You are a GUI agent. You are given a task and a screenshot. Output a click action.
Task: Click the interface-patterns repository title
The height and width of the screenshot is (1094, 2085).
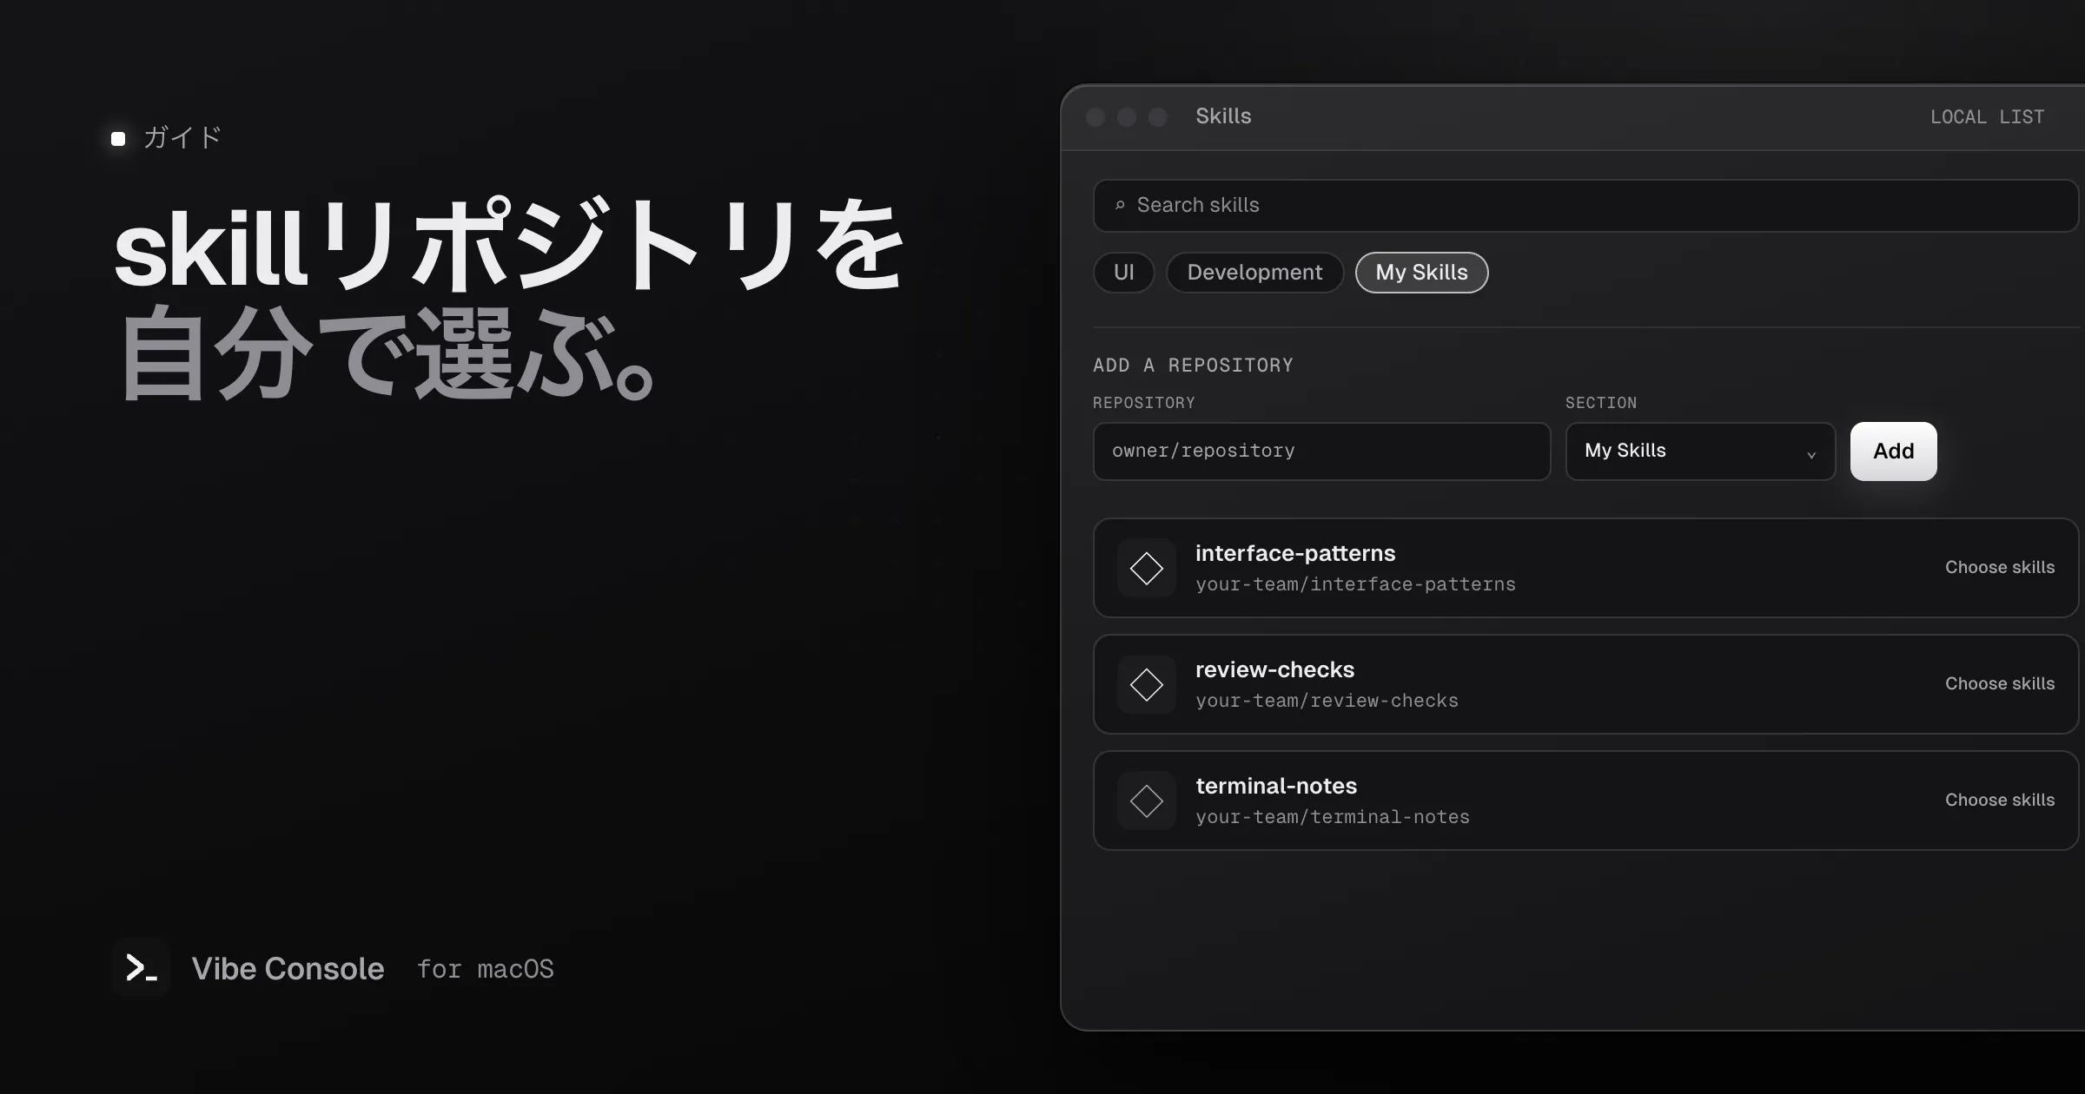tap(1295, 554)
